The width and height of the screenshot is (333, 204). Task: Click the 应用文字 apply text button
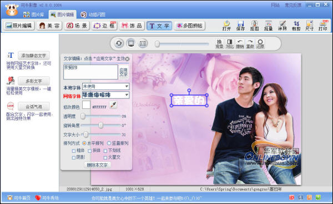coord(123,72)
